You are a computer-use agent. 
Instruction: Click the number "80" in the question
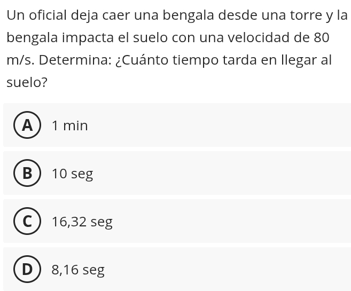tap(322, 37)
